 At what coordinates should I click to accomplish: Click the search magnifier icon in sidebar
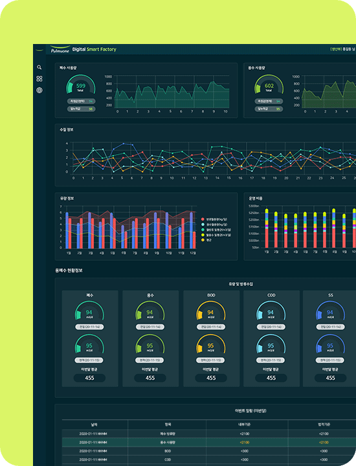[39, 67]
